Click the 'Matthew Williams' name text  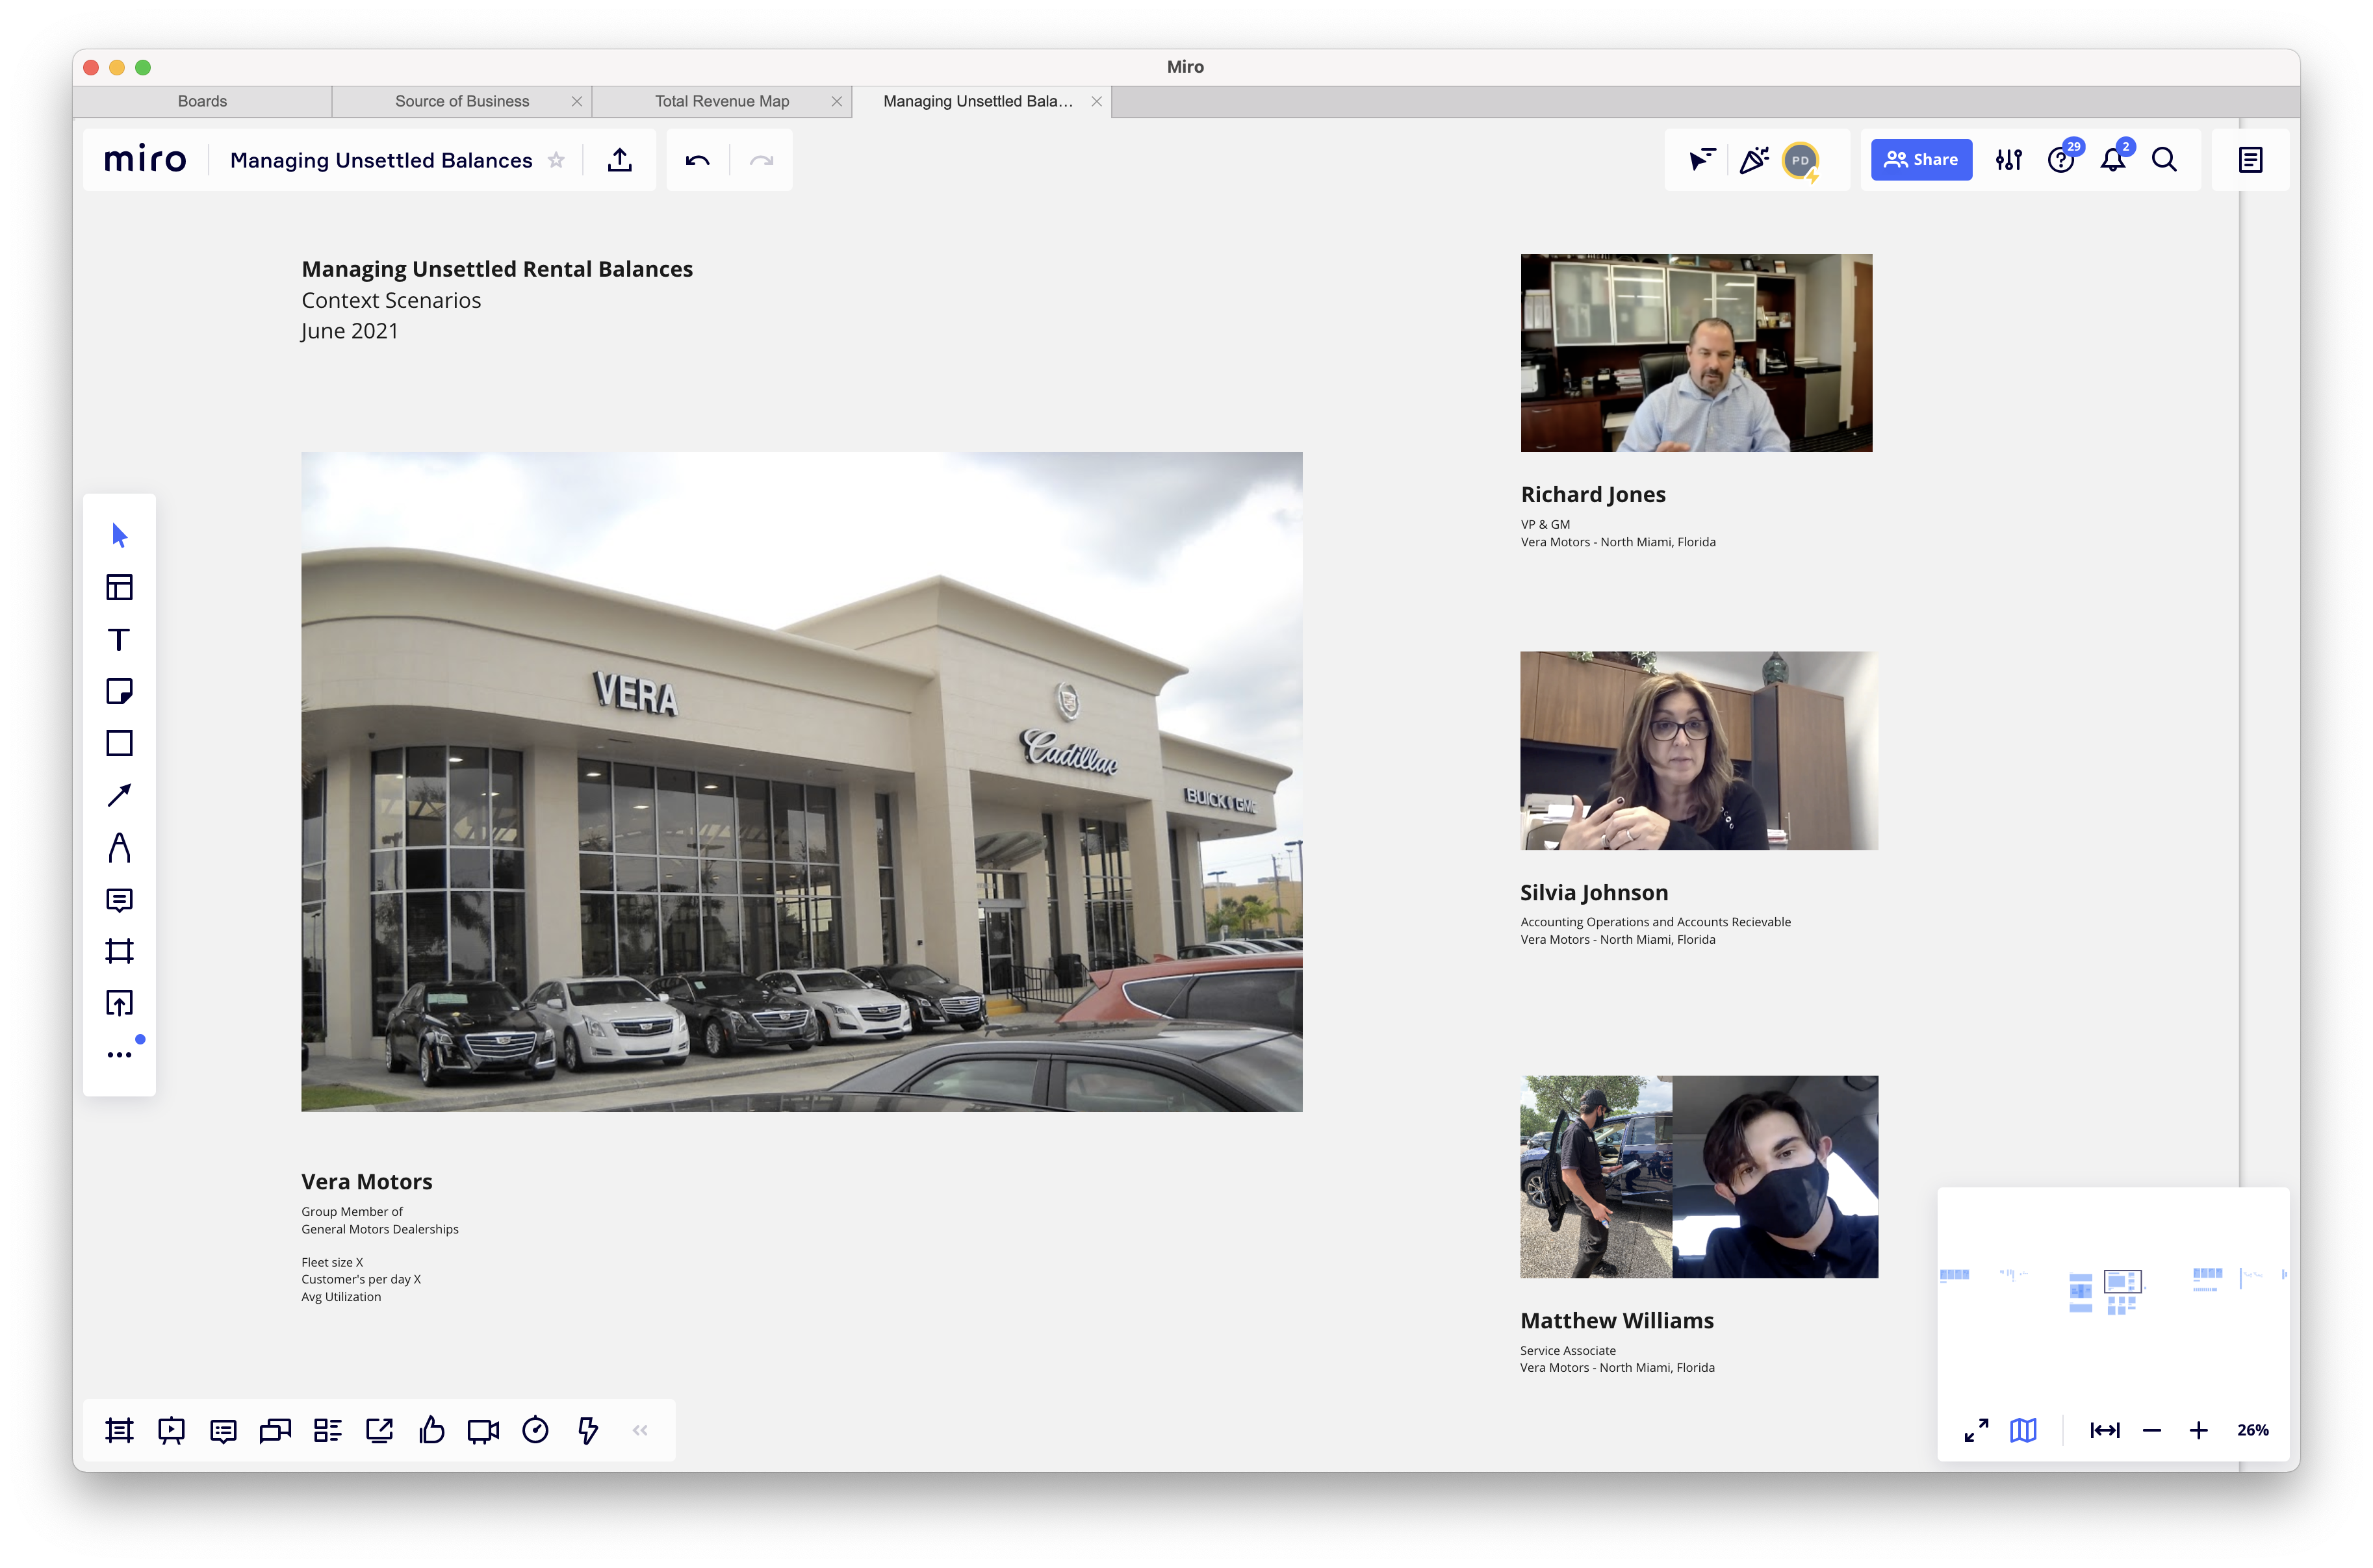[x=1617, y=1320]
